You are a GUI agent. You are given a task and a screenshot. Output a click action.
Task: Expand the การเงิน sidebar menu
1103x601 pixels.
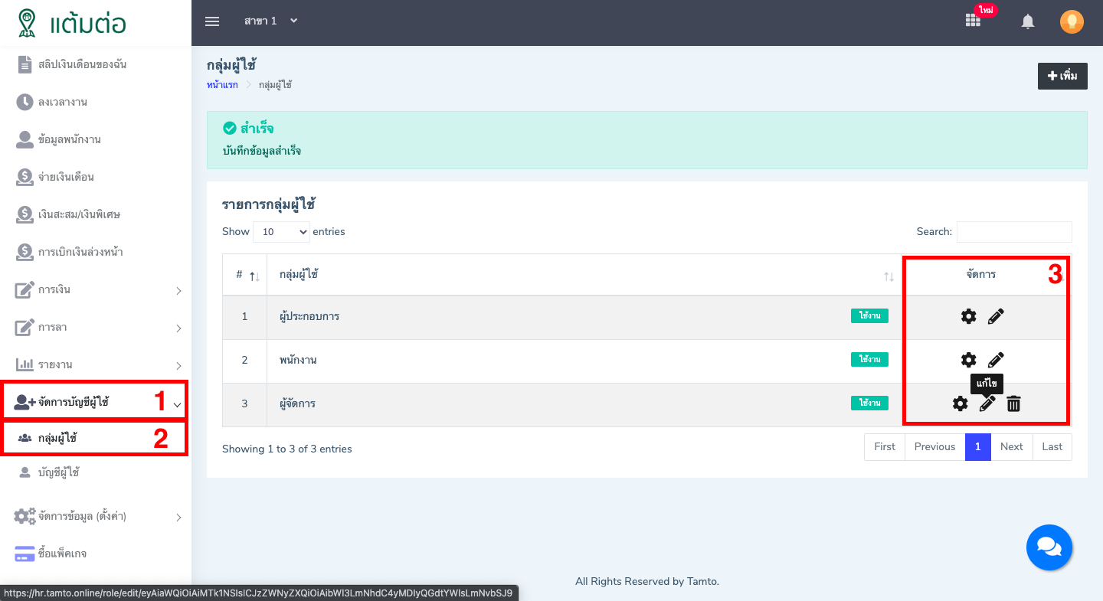click(100, 290)
